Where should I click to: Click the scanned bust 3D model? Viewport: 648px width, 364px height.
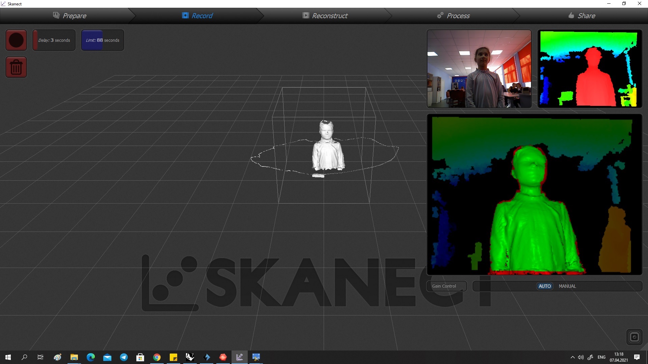point(328,146)
